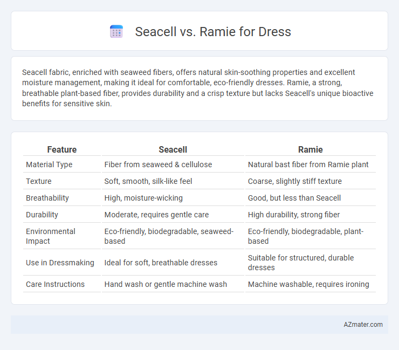The width and height of the screenshot is (399, 350).
Task: Click the 'Feature' column header
Action: point(62,149)
